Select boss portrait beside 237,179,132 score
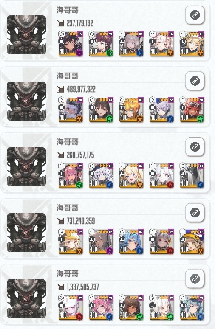Screen dimensions: 215x329 26,35
